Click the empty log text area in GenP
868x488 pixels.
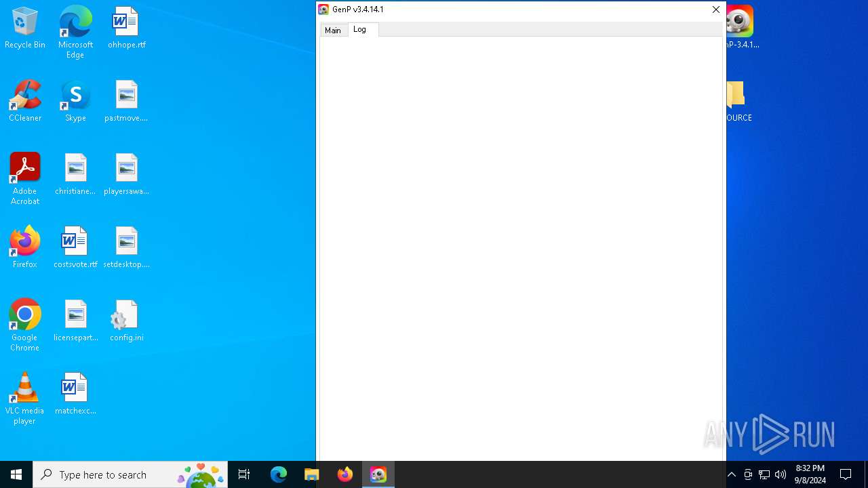(x=521, y=248)
